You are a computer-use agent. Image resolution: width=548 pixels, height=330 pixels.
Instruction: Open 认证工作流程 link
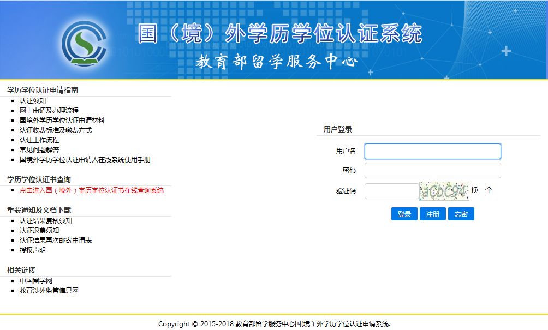[x=39, y=140]
